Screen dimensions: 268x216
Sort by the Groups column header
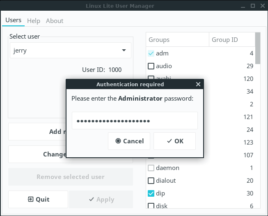coord(177,40)
